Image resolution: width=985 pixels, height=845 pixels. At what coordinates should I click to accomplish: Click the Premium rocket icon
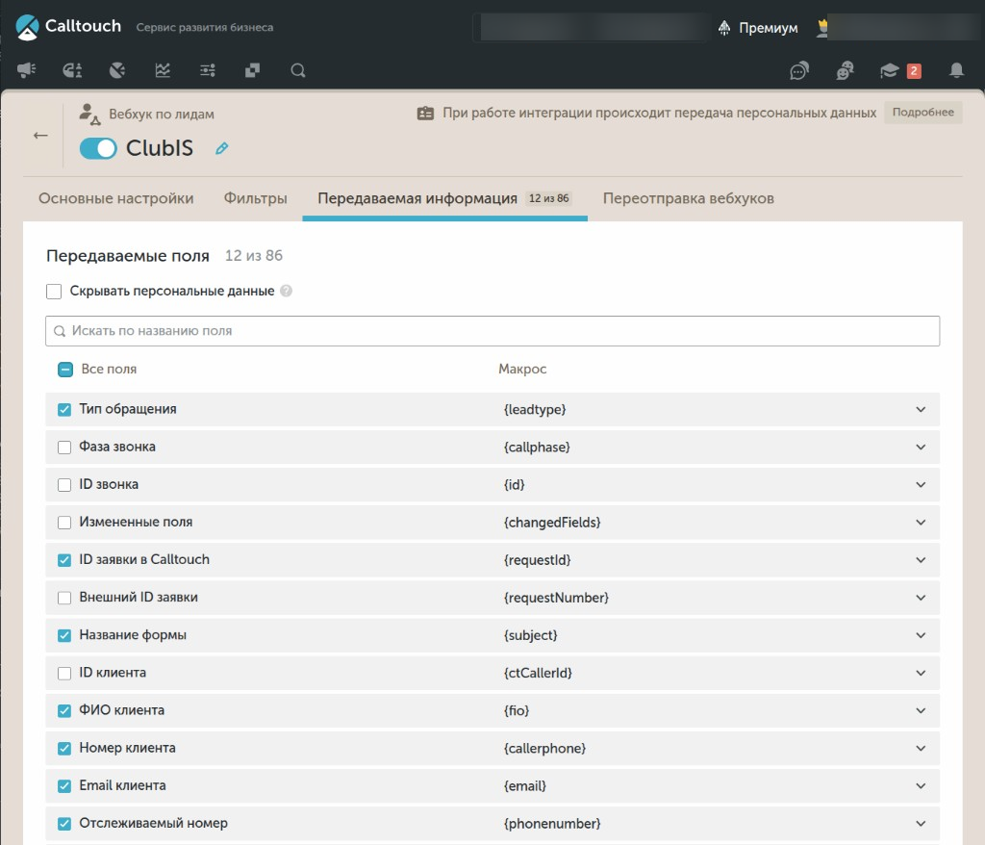pos(724,28)
